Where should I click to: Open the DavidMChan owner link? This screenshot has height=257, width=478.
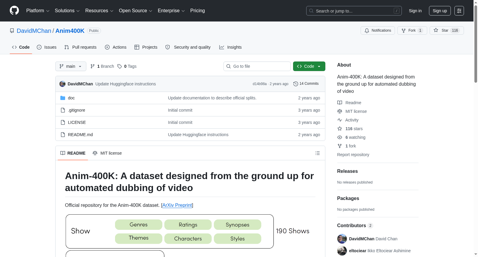pyautogui.click(x=34, y=31)
